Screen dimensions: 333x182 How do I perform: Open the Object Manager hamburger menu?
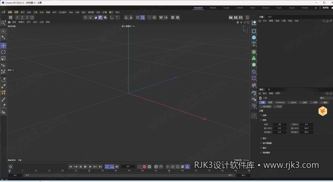[260, 21]
